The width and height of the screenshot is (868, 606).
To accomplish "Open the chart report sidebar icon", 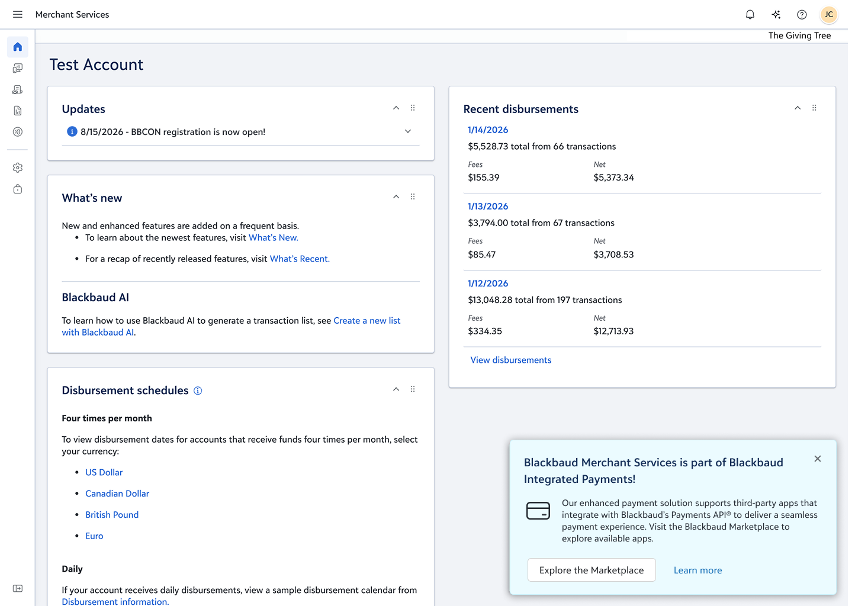I will [x=18, y=111].
